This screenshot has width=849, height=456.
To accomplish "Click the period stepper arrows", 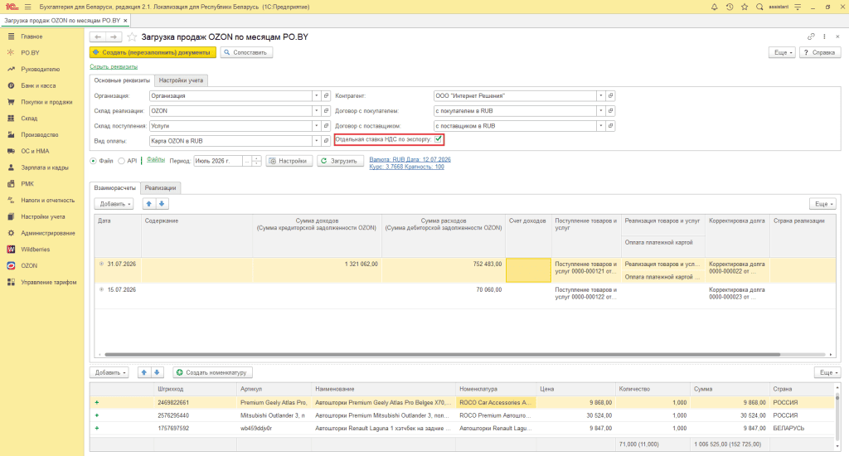I will tap(257, 161).
